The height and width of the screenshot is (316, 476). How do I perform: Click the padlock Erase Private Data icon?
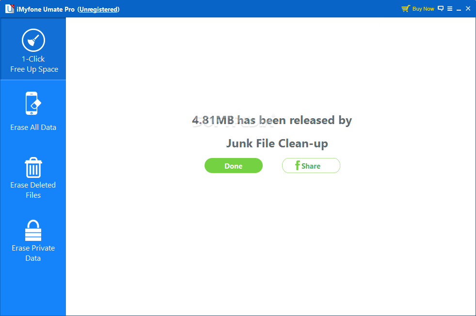coord(33,230)
